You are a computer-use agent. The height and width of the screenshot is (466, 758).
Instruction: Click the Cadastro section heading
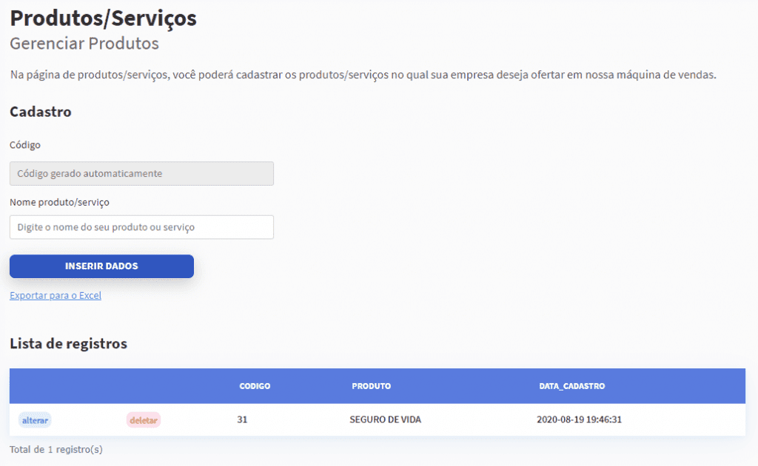[41, 112]
